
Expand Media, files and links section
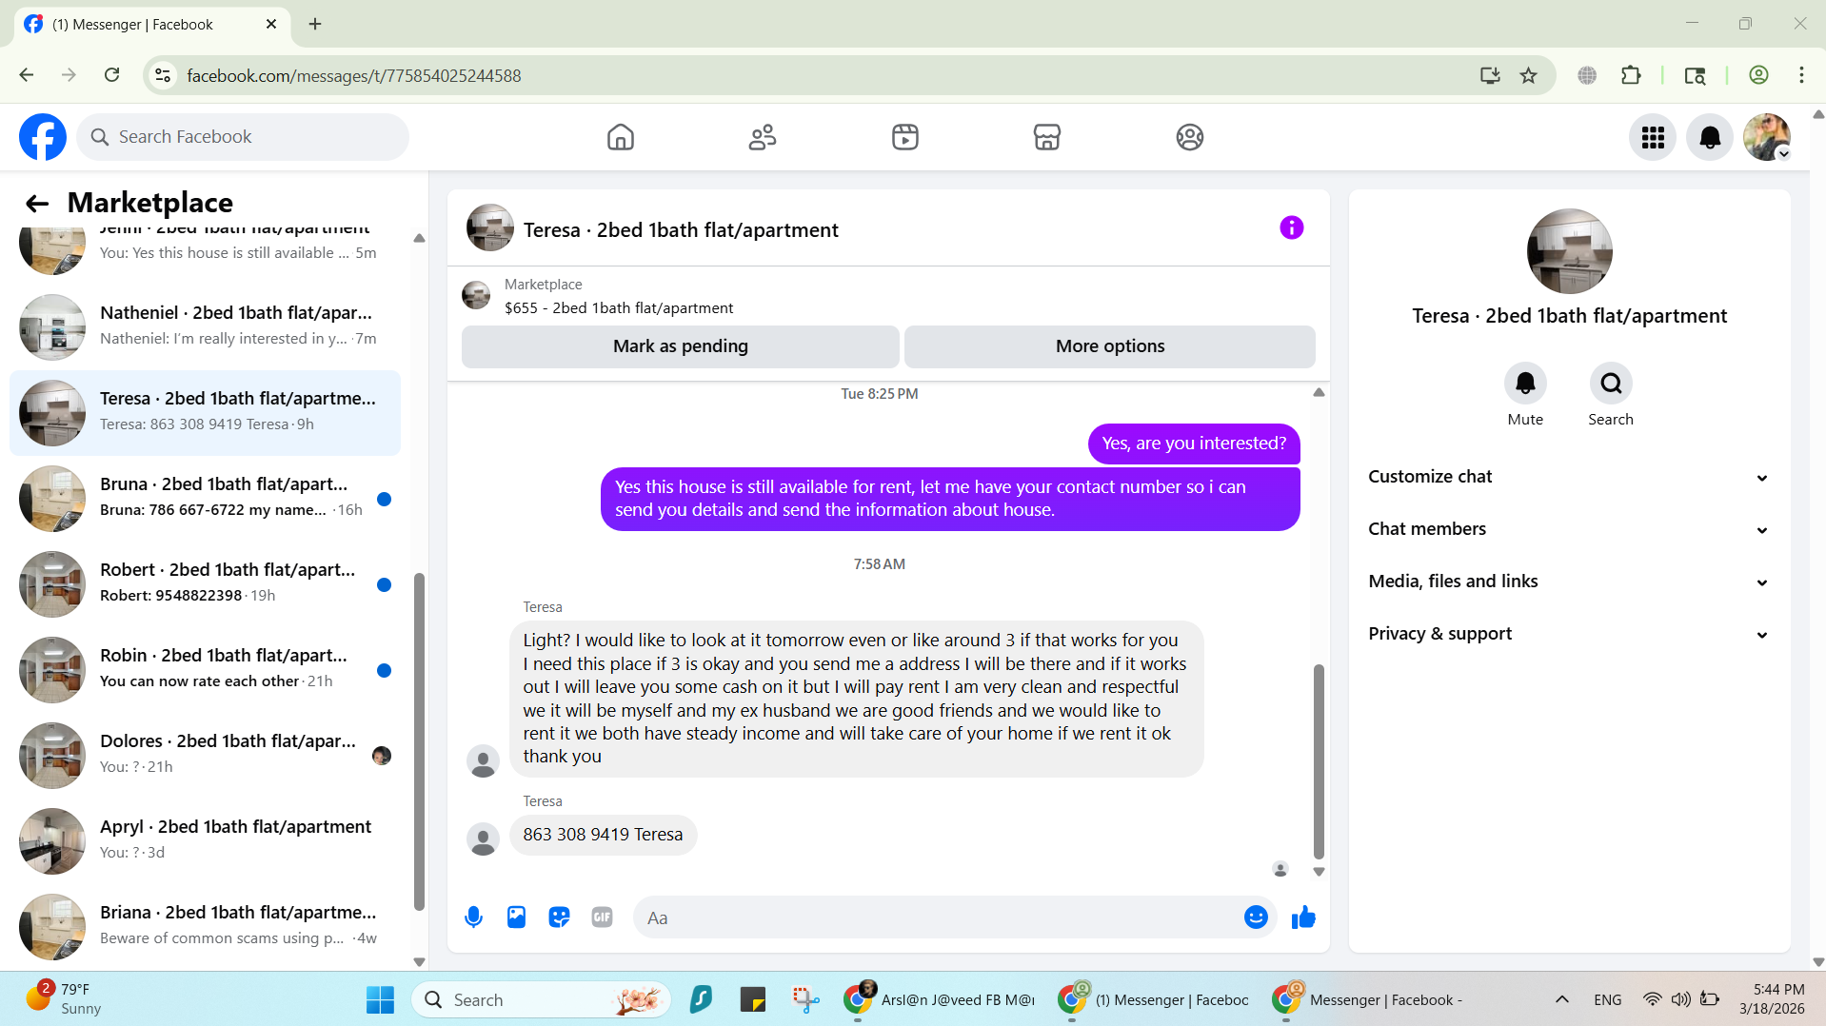tap(1569, 582)
